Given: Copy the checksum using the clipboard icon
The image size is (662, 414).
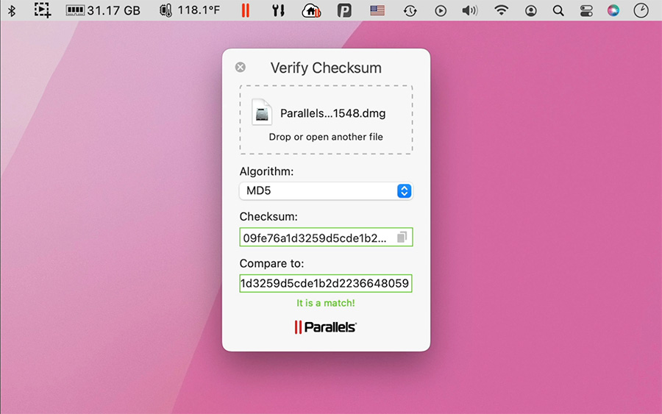Looking at the screenshot, I should (402, 238).
